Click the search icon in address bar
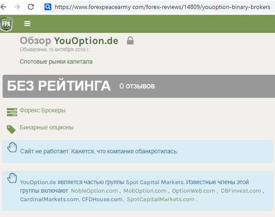Screen dimensions: 275x217 [48, 7]
